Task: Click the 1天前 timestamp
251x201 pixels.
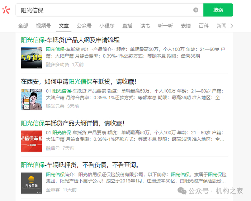Action: point(78,64)
